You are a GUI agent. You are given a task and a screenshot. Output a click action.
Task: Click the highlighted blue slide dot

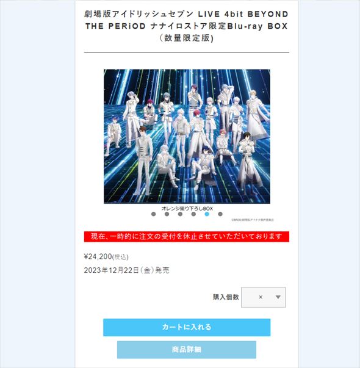coord(207,214)
